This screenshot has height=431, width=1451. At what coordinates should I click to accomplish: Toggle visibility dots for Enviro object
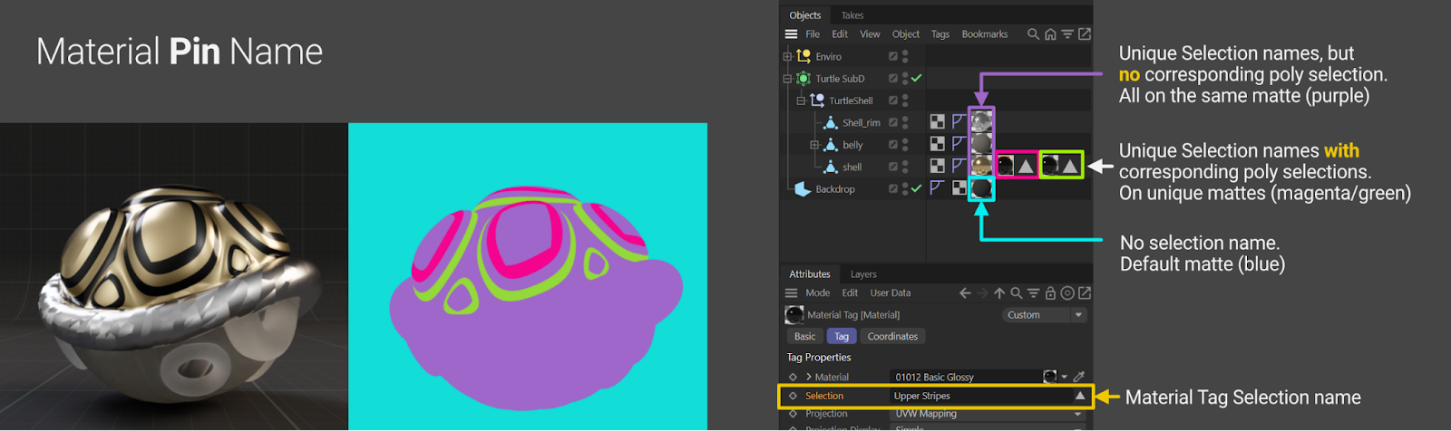(905, 56)
